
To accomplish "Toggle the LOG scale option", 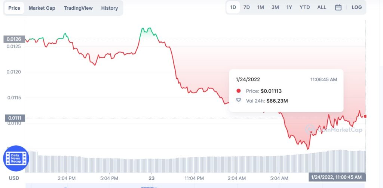I will (356, 7).
